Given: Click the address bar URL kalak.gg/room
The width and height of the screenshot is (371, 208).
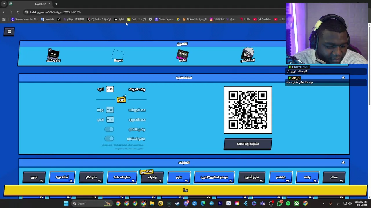Looking at the screenshot, I should [56, 12].
